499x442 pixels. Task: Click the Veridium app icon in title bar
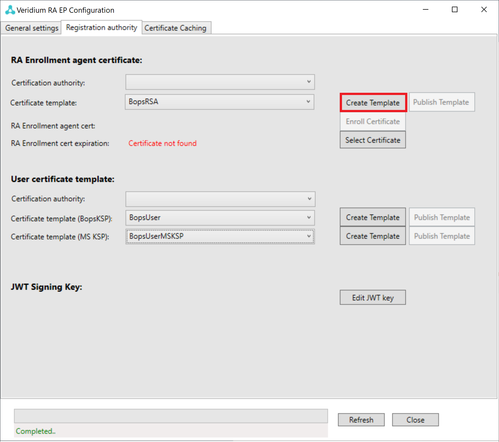coord(10,10)
